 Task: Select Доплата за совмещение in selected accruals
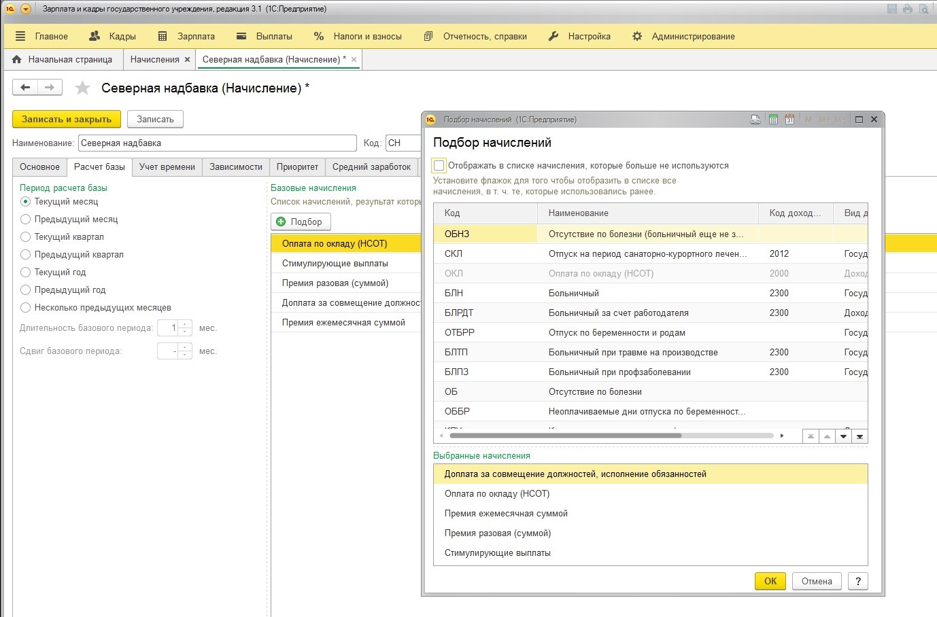click(651, 474)
